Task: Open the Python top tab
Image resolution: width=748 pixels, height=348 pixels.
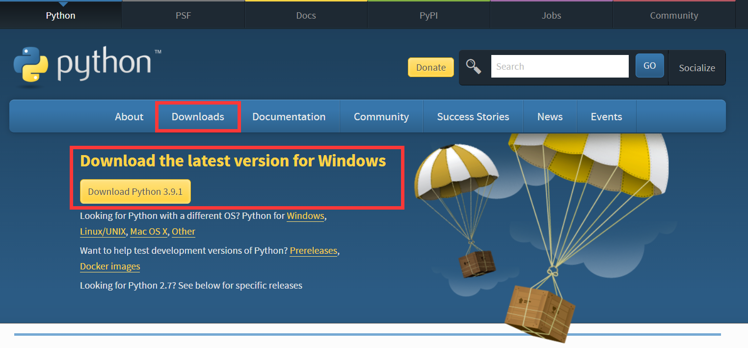Action: [x=61, y=15]
